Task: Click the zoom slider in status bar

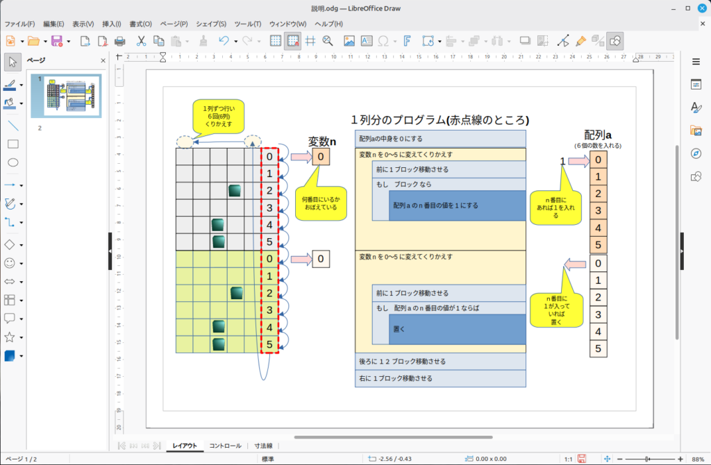Action: [646, 459]
